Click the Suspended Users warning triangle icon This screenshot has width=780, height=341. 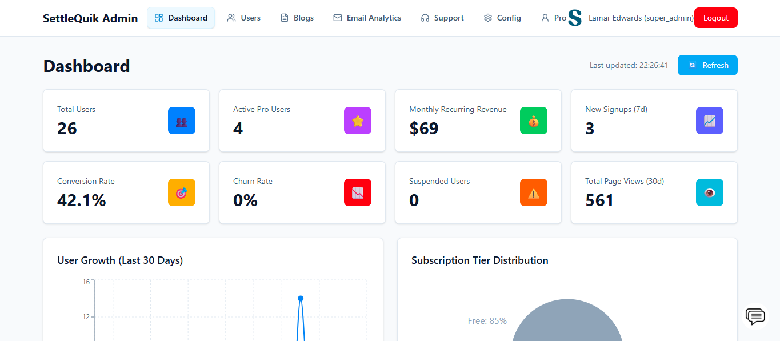pyautogui.click(x=533, y=192)
